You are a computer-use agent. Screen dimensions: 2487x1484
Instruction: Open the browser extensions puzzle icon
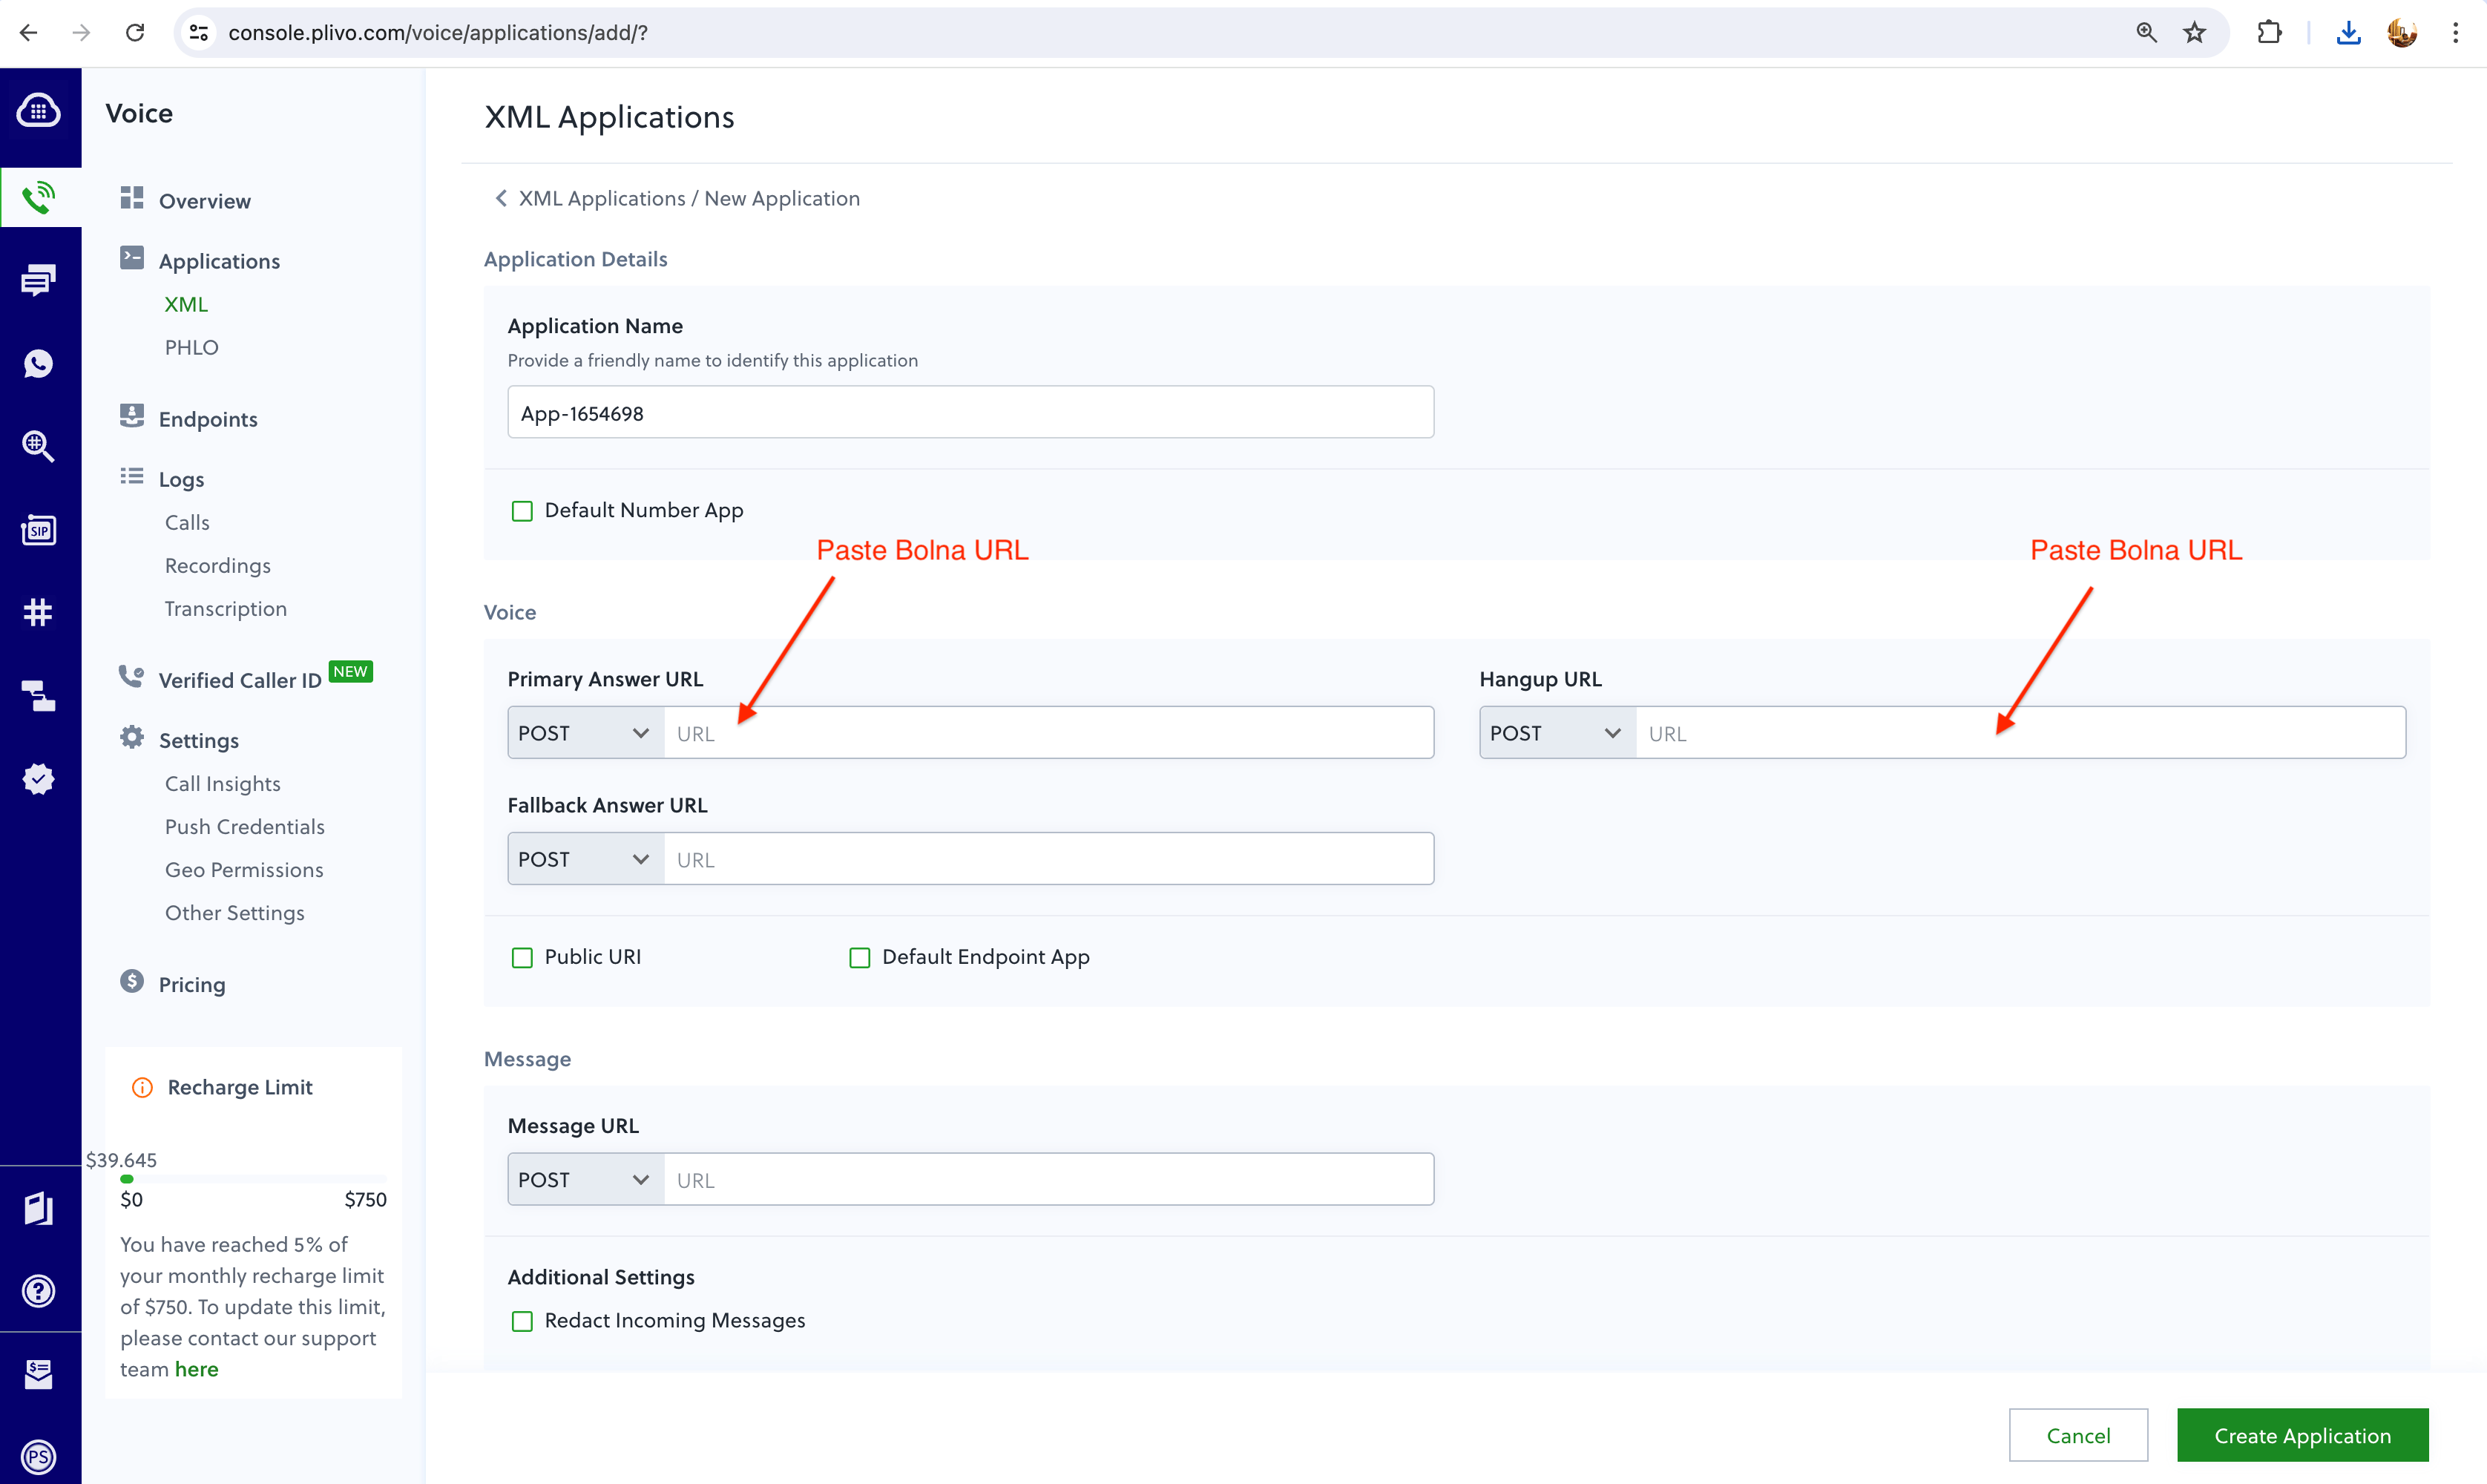coord(2270,32)
